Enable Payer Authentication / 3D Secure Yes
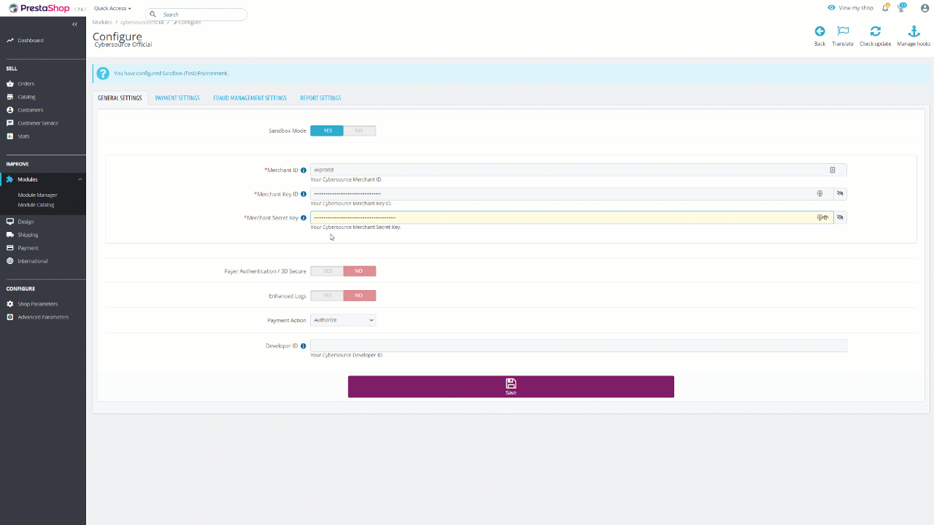Viewport: 934px width, 525px height. click(x=327, y=271)
